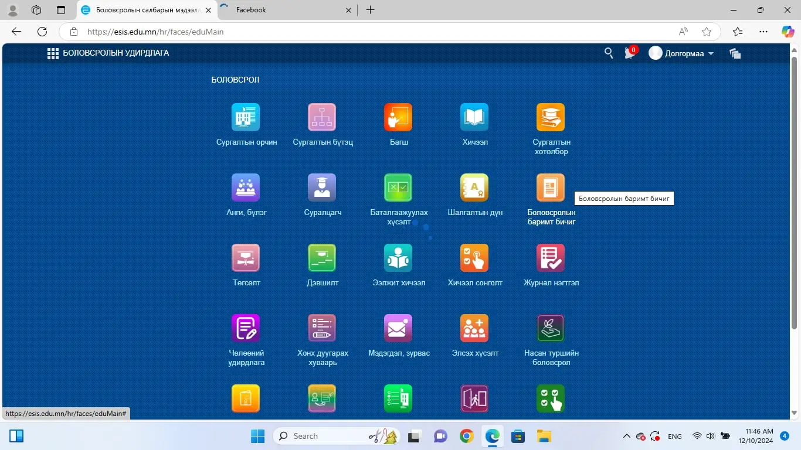
Task: Open the Сургалтын орчин module icon
Action: click(x=246, y=117)
